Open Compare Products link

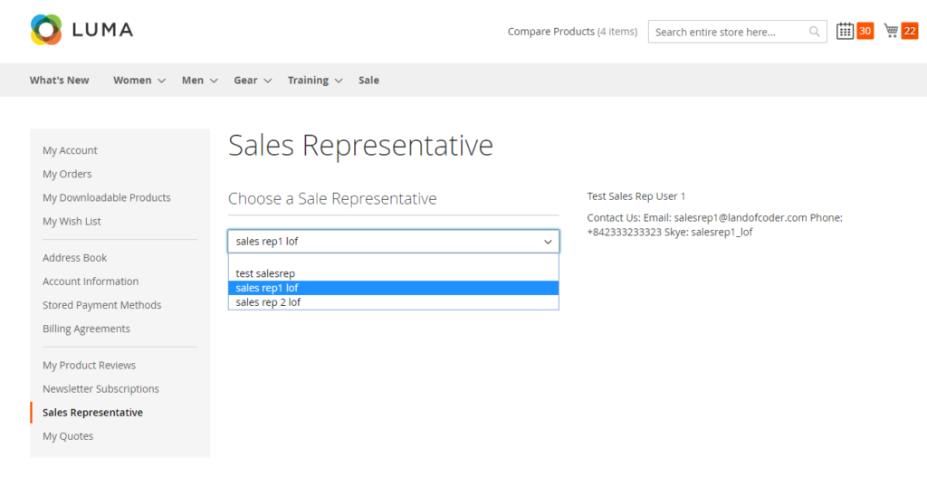[x=550, y=32]
